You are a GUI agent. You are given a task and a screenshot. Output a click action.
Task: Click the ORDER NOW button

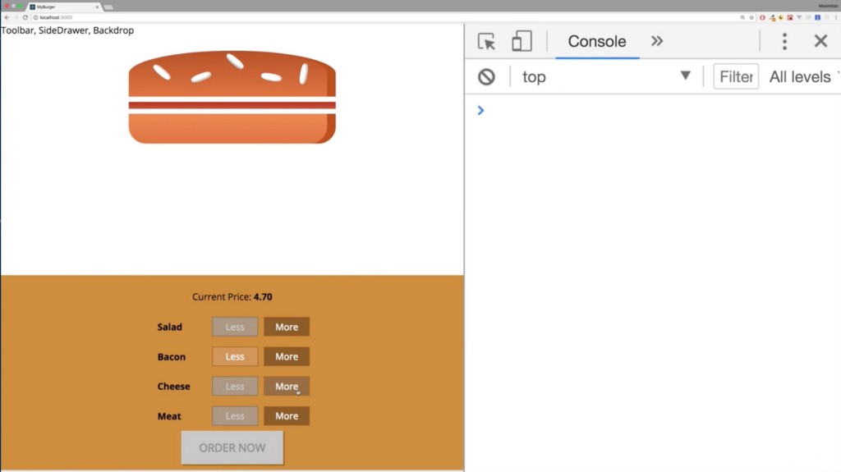pyautogui.click(x=232, y=447)
